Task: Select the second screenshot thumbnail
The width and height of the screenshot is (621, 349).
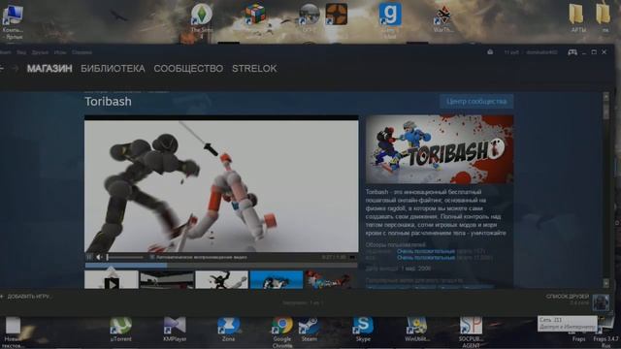Action: [167, 280]
